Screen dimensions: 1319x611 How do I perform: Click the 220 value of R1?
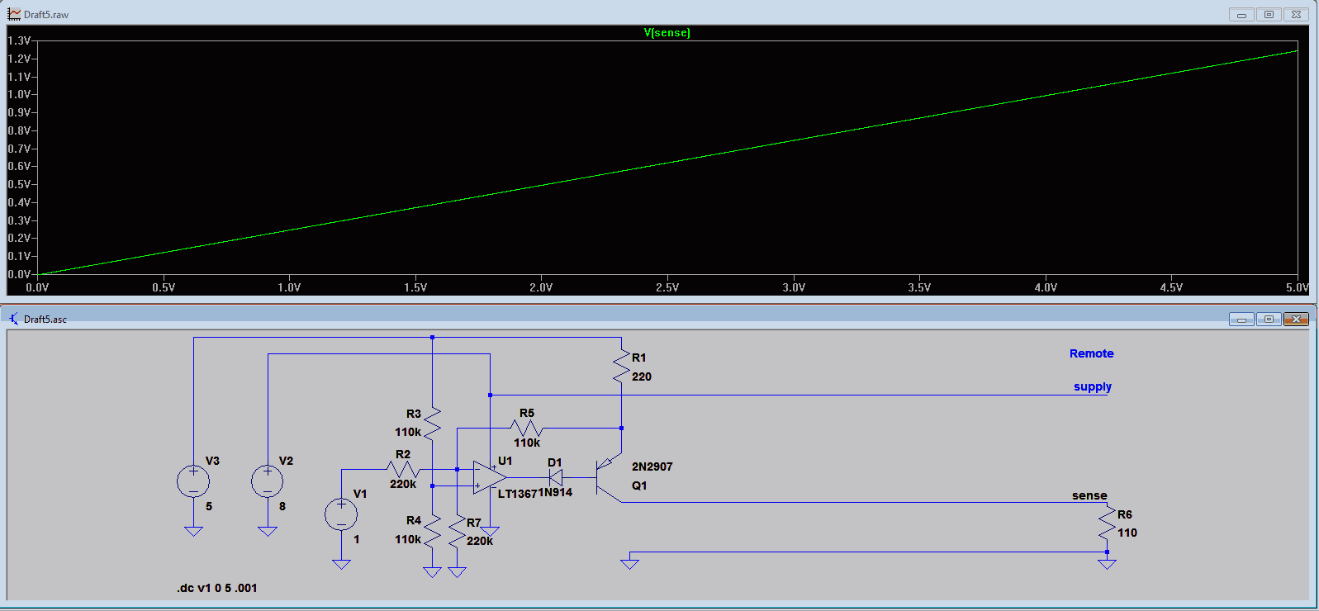click(642, 377)
